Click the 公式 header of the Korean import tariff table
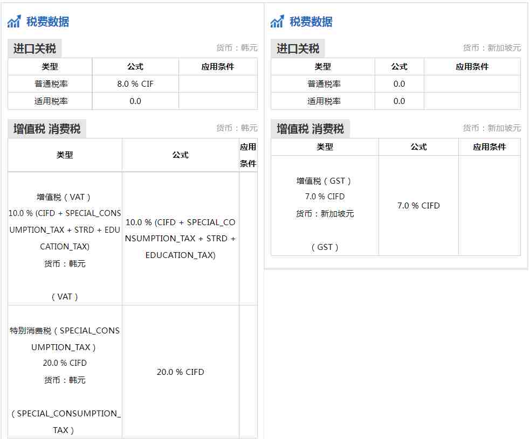Viewport: 530px width, 439px height. (135, 67)
